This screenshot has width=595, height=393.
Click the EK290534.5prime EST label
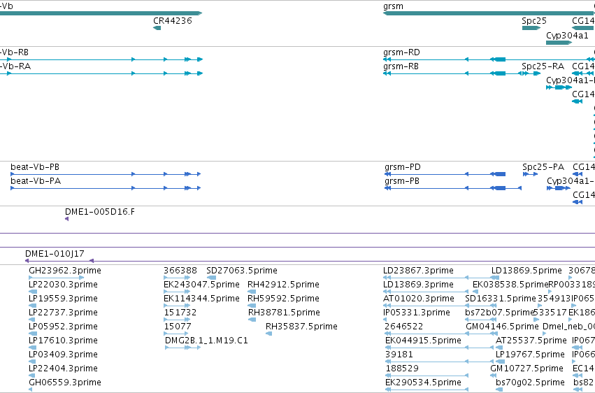click(x=423, y=383)
